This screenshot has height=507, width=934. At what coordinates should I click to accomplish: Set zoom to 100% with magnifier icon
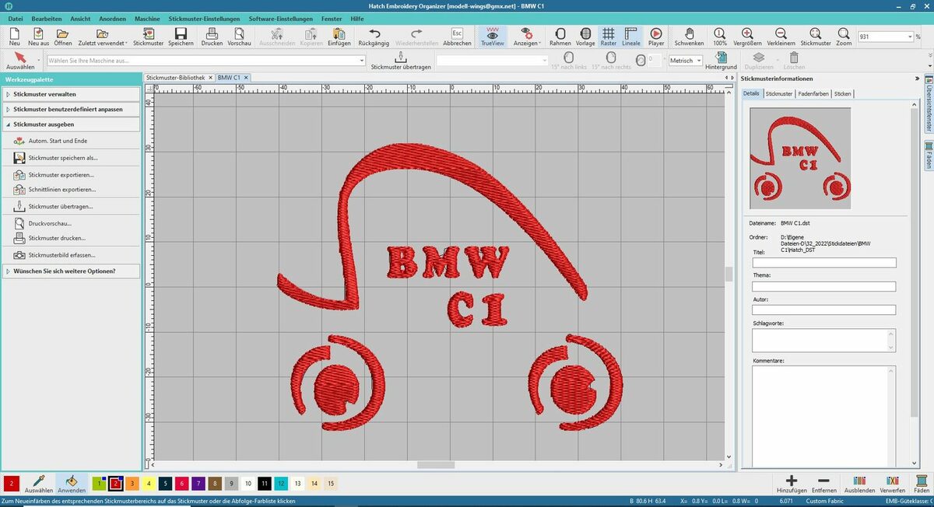(720, 37)
